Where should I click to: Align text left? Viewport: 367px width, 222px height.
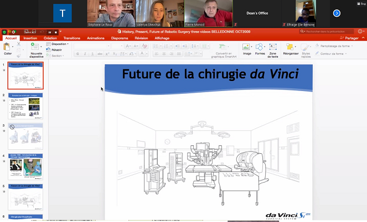157,54
